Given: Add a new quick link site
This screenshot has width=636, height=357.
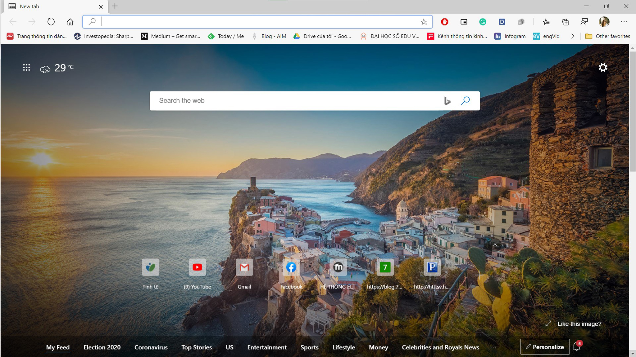Looking at the screenshot, I should (x=479, y=275).
